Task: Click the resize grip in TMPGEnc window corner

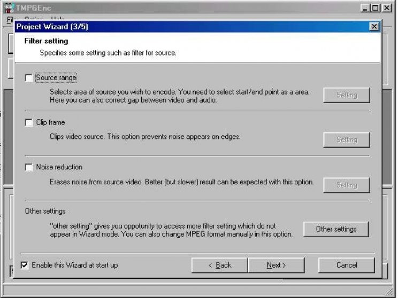Action: point(388,291)
